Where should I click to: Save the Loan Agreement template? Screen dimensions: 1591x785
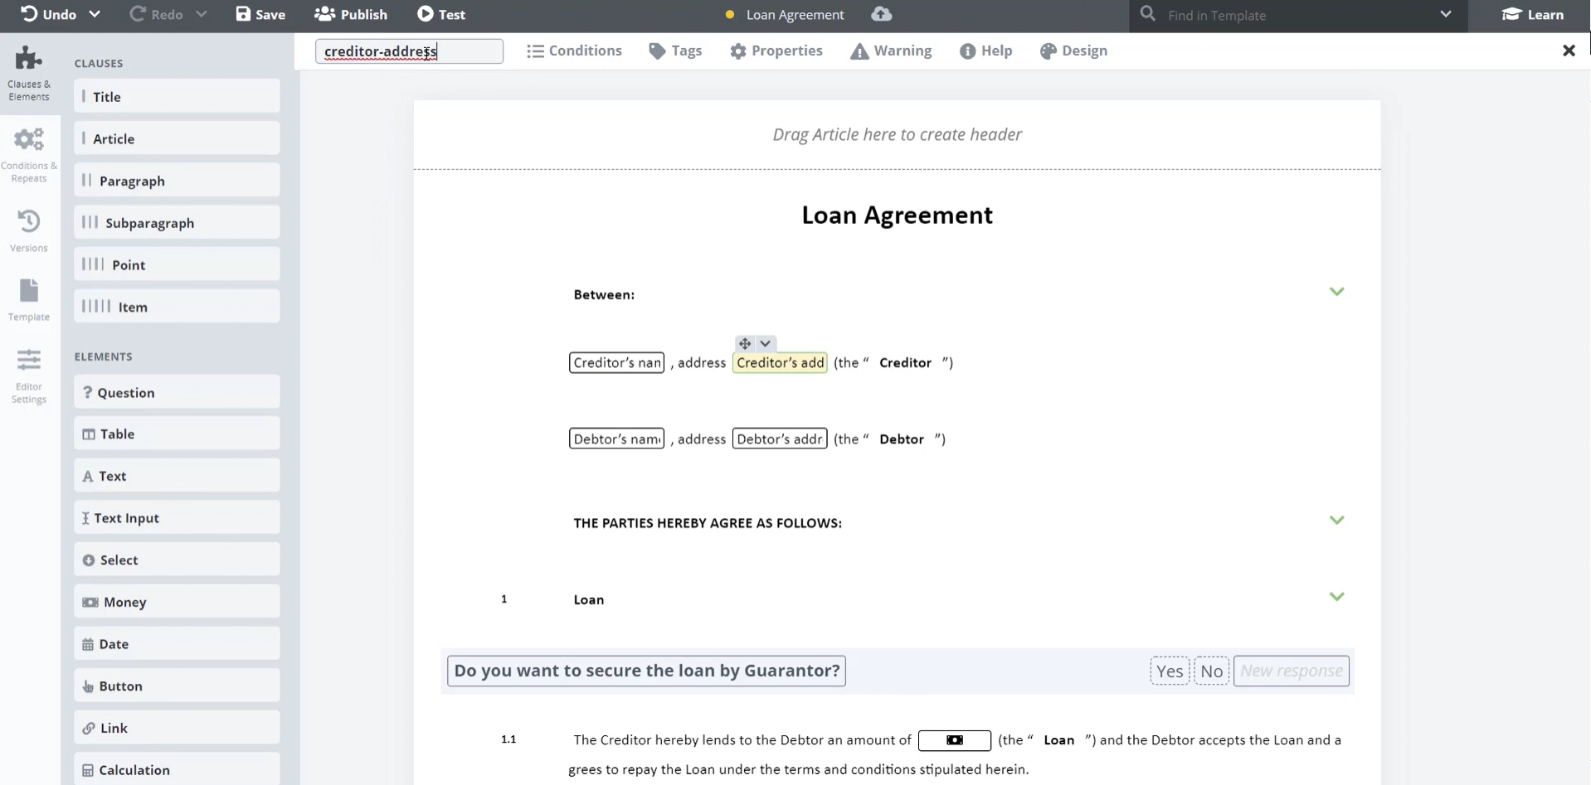pyautogui.click(x=260, y=14)
